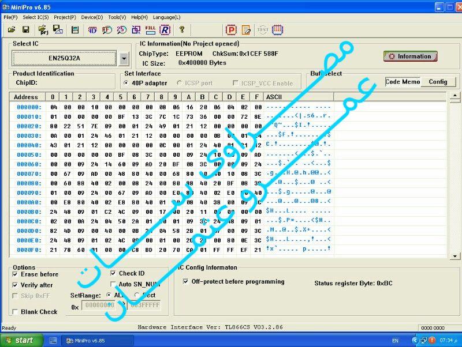Screen dimensions: 462x347
Task: Click the chip ID read icon
Action: point(92,30)
